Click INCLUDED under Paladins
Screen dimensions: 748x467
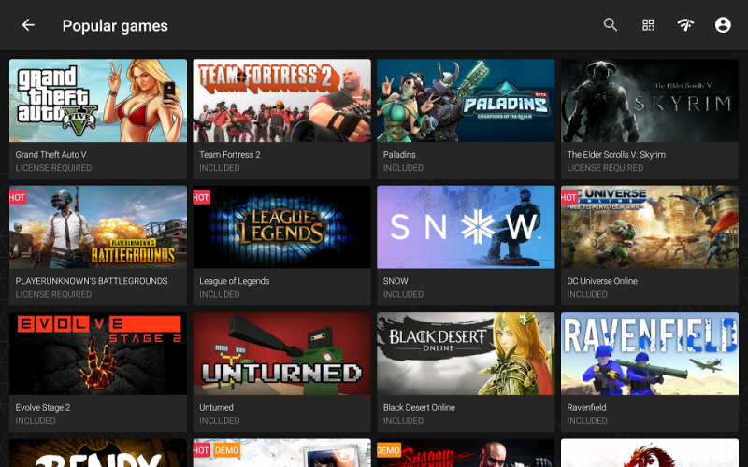click(x=403, y=168)
